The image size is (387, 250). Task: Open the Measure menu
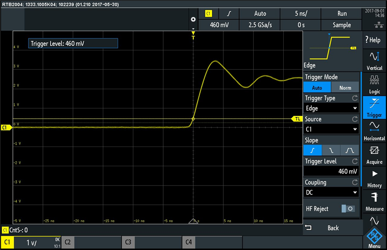[374, 202]
